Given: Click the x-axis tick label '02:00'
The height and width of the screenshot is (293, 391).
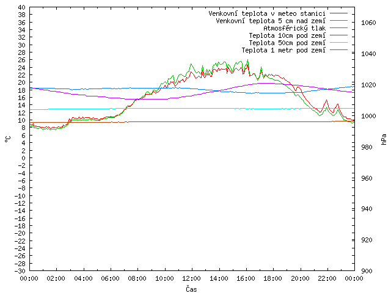Looking at the screenshot, I should (56, 278).
